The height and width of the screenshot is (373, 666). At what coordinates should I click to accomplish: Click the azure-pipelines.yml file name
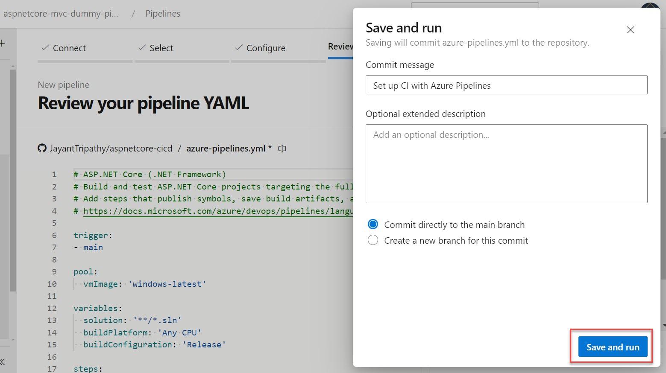click(226, 149)
